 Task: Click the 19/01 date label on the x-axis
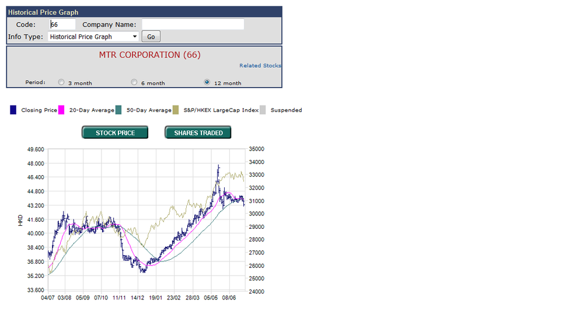click(156, 298)
